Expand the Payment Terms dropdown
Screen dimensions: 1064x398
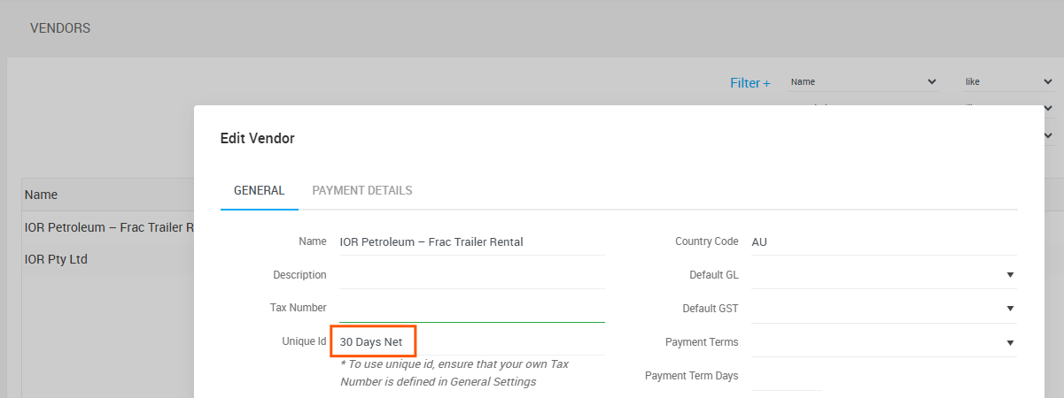[884, 342]
